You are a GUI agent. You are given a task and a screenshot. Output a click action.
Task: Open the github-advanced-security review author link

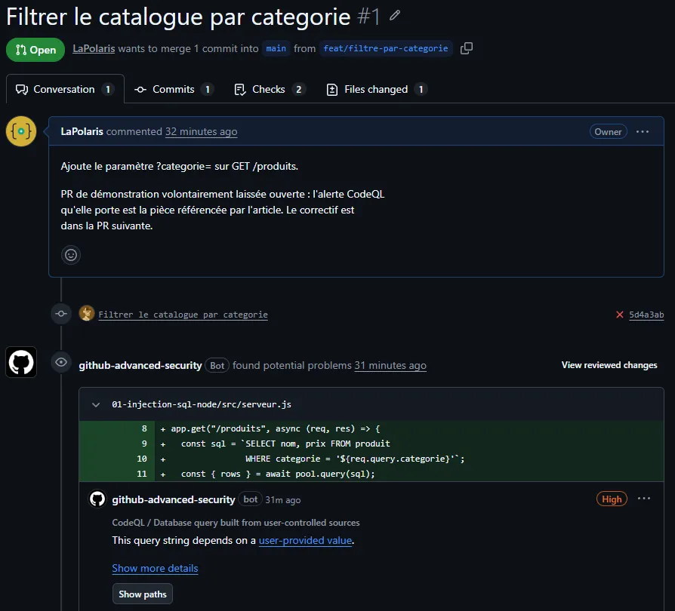coord(140,366)
